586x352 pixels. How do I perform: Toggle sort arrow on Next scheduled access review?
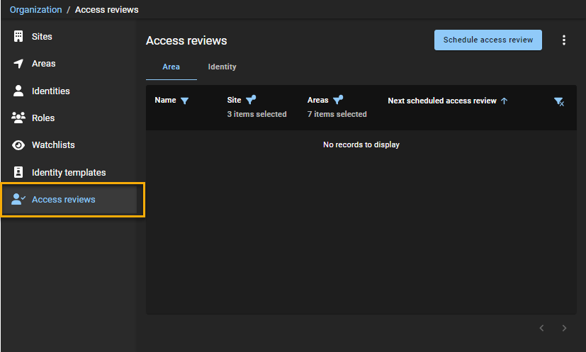tap(505, 101)
